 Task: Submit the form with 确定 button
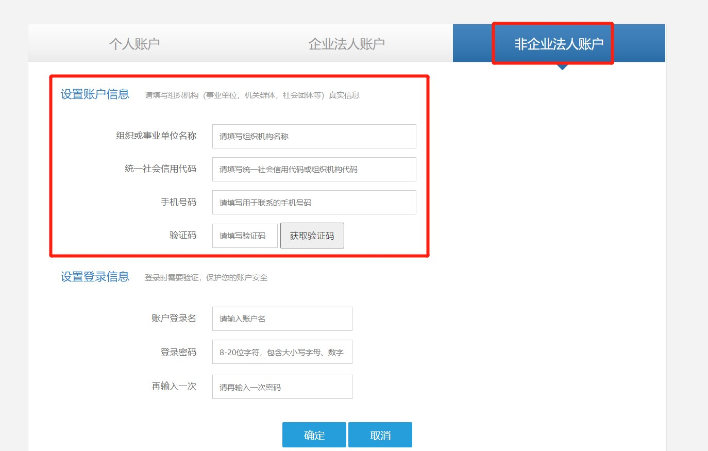point(314,435)
